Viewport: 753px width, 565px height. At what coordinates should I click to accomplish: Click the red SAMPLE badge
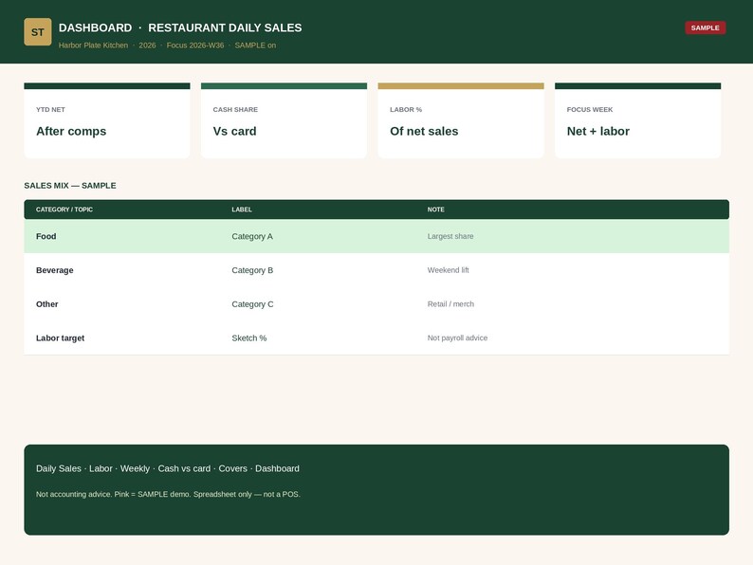click(705, 27)
